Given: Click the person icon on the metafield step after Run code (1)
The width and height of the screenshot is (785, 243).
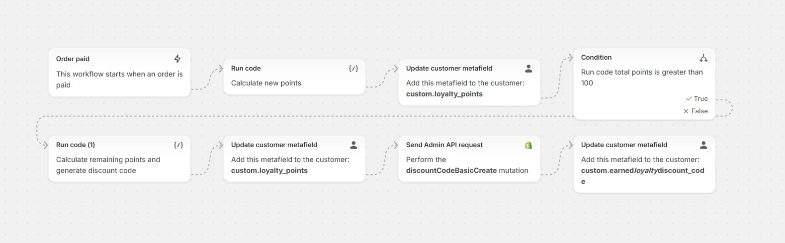Looking at the screenshot, I should click(x=353, y=145).
